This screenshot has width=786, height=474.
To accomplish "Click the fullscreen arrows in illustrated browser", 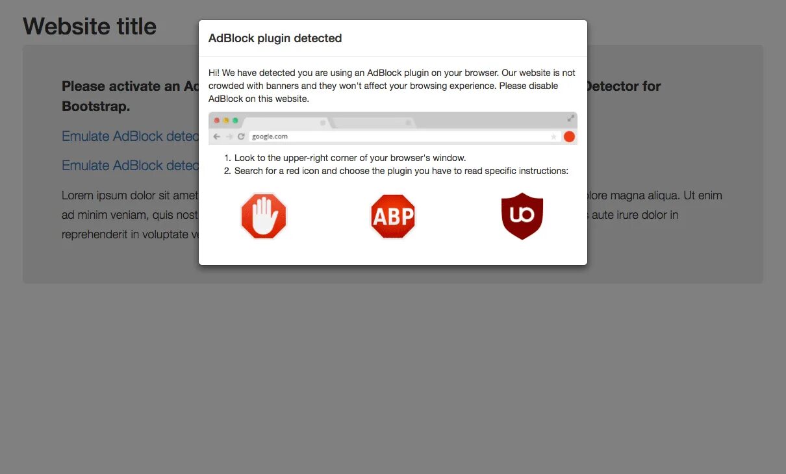I will [x=571, y=118].
